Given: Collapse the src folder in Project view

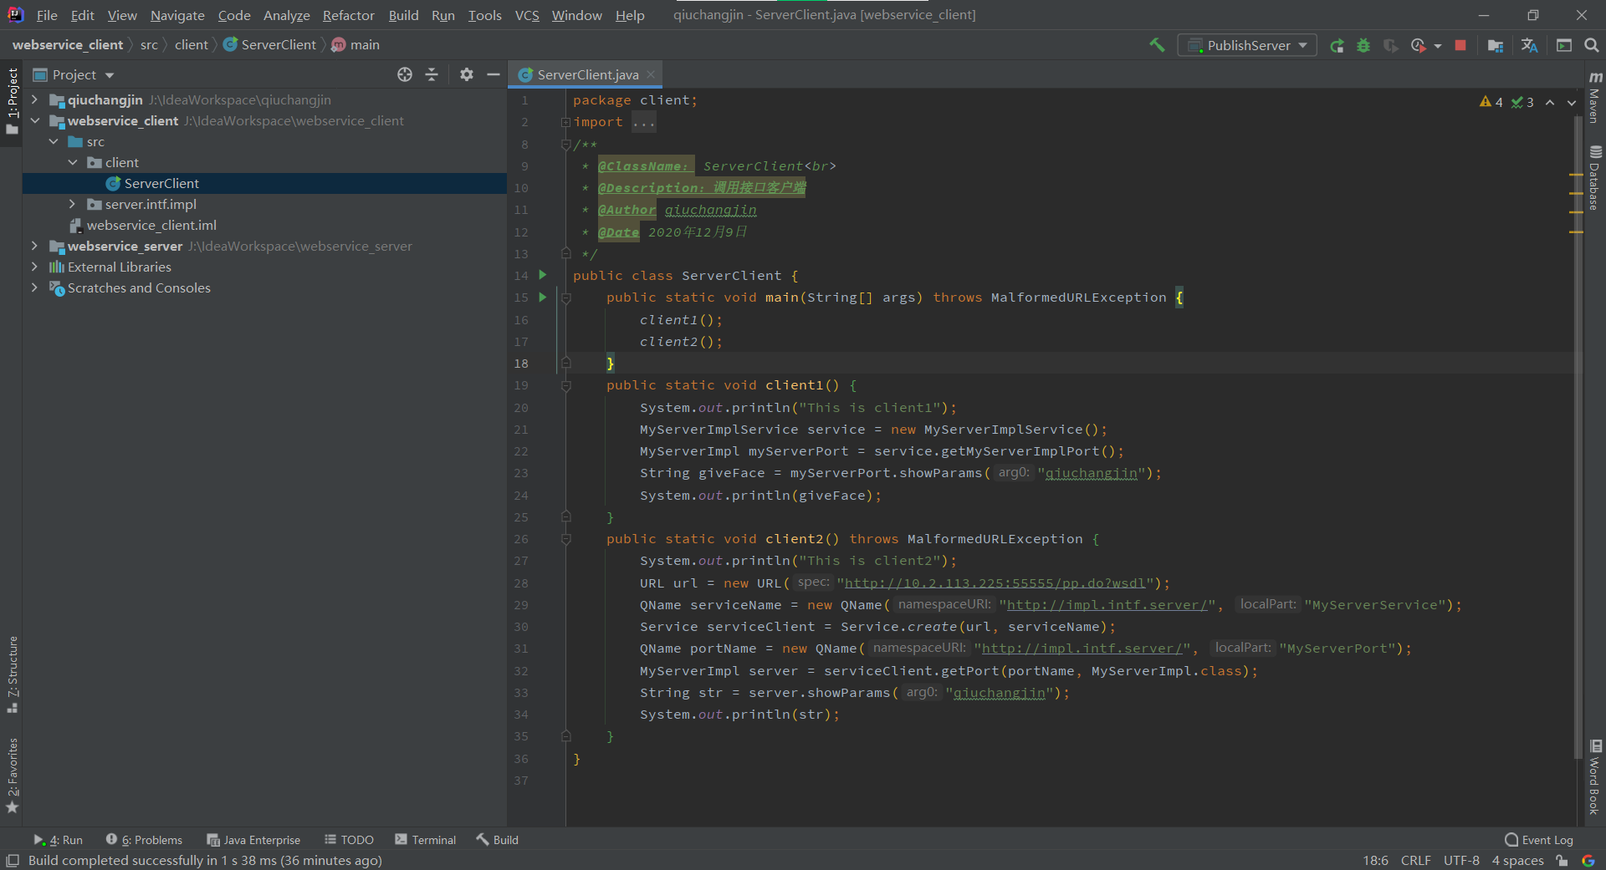Looking at the screenshot, I should tap(54, 141).
